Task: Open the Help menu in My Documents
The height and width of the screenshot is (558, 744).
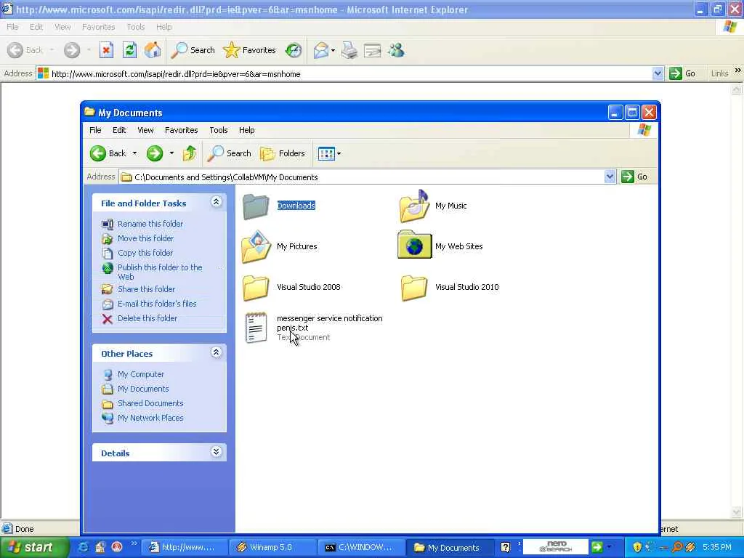Action: (x=246, y=130)
